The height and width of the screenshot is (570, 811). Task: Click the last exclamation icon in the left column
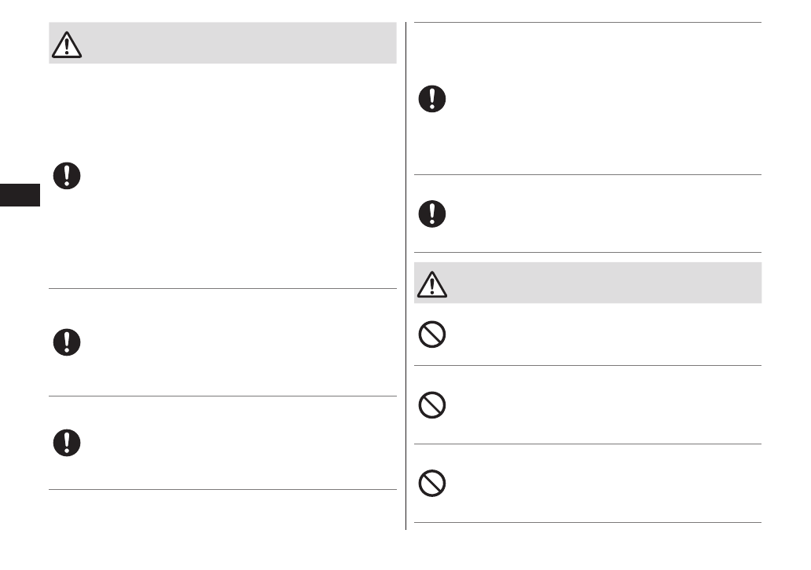click(x=67, y=443)
